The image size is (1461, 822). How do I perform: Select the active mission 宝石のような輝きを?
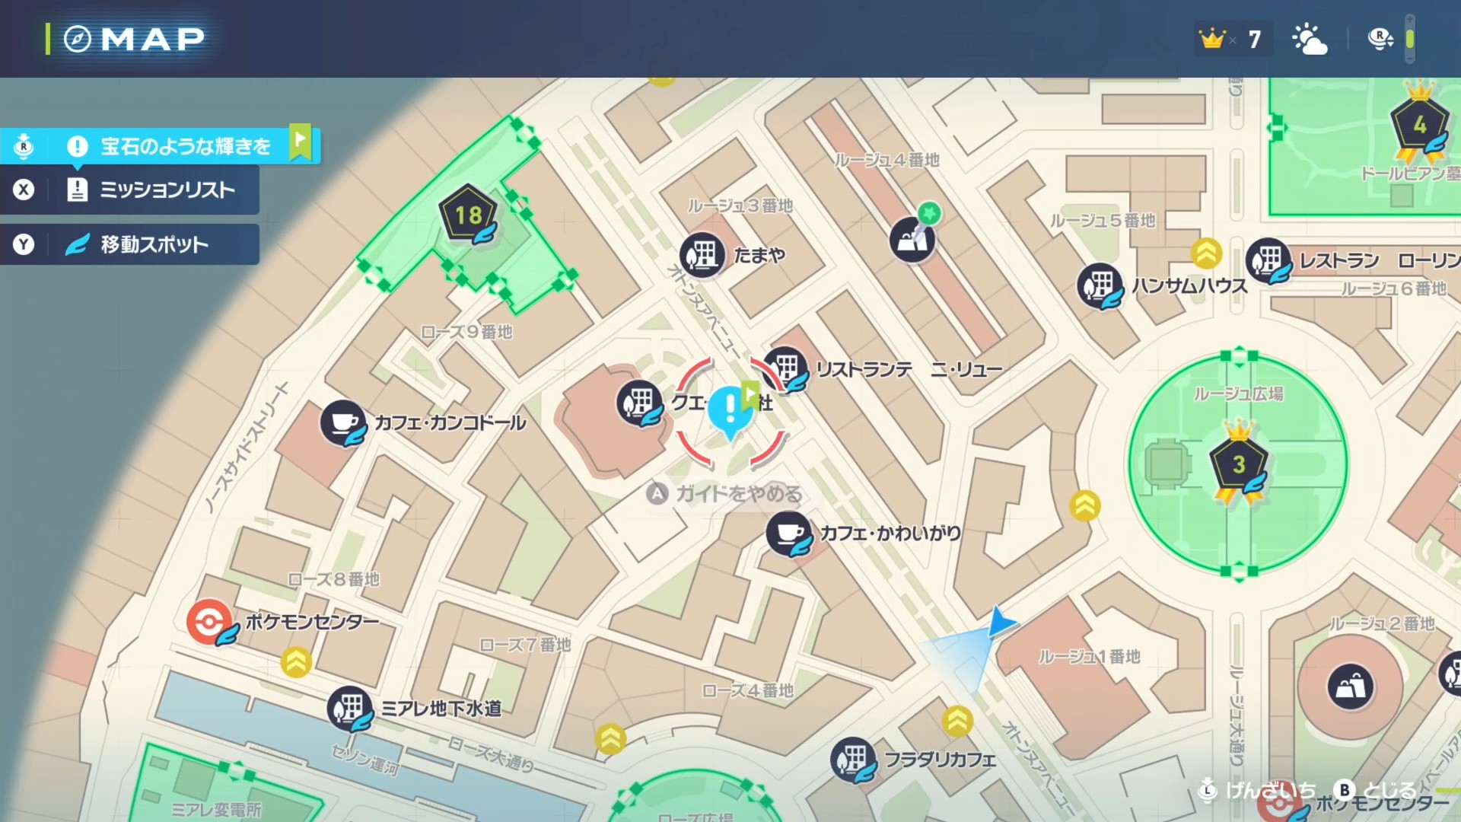(x=160, y=145)
